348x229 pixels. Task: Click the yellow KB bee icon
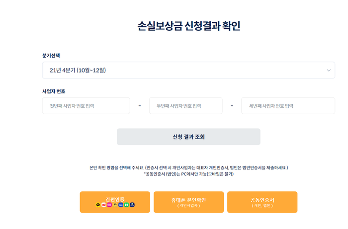tap(115, 205)
